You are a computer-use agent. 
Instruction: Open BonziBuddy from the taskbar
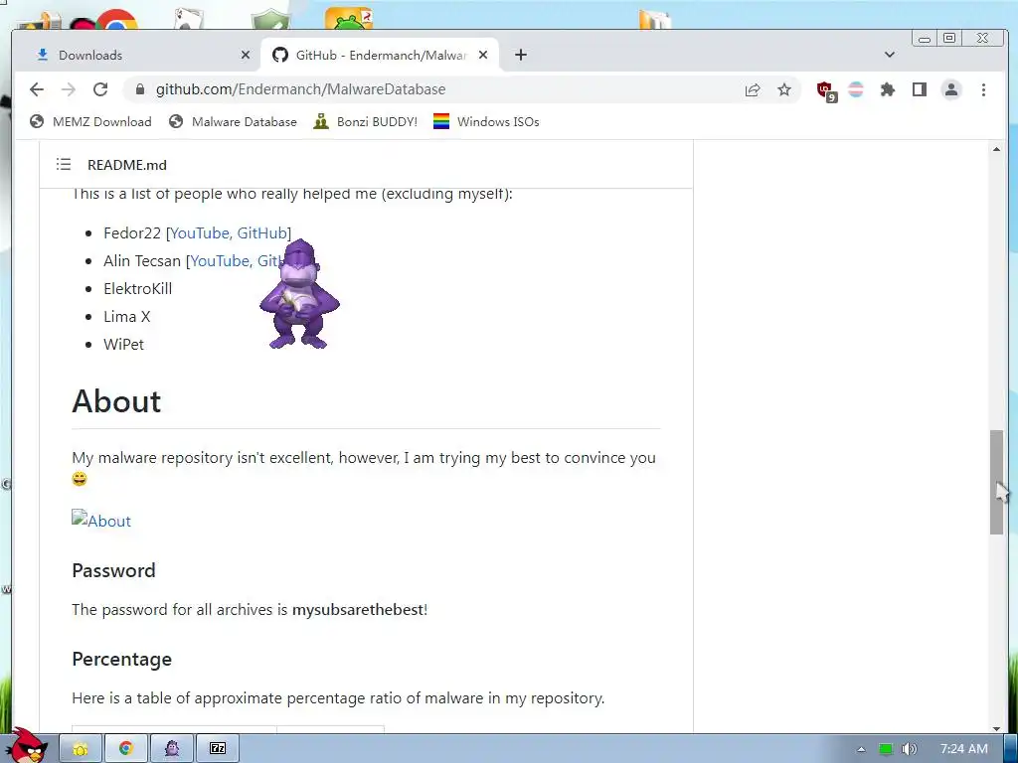[x=171, y=749]
